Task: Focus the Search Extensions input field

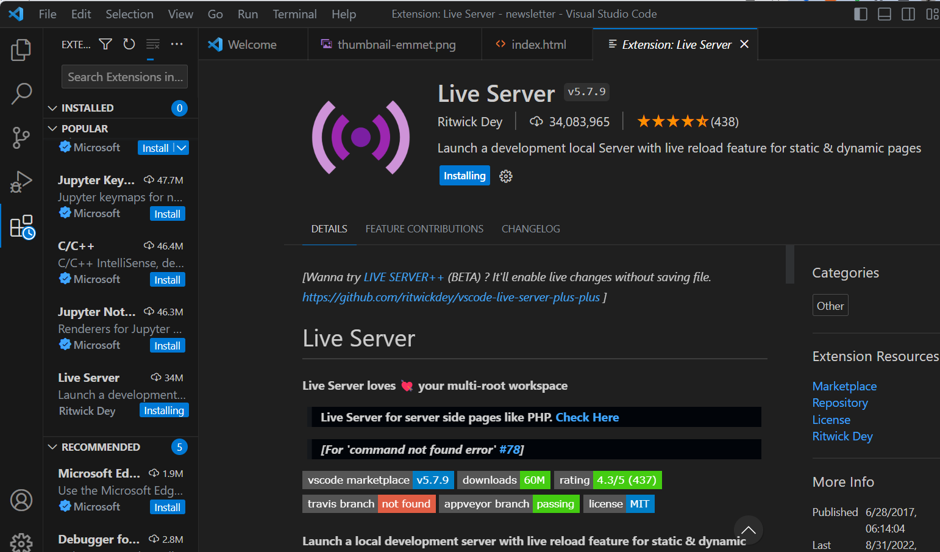Action: [124, 77]
